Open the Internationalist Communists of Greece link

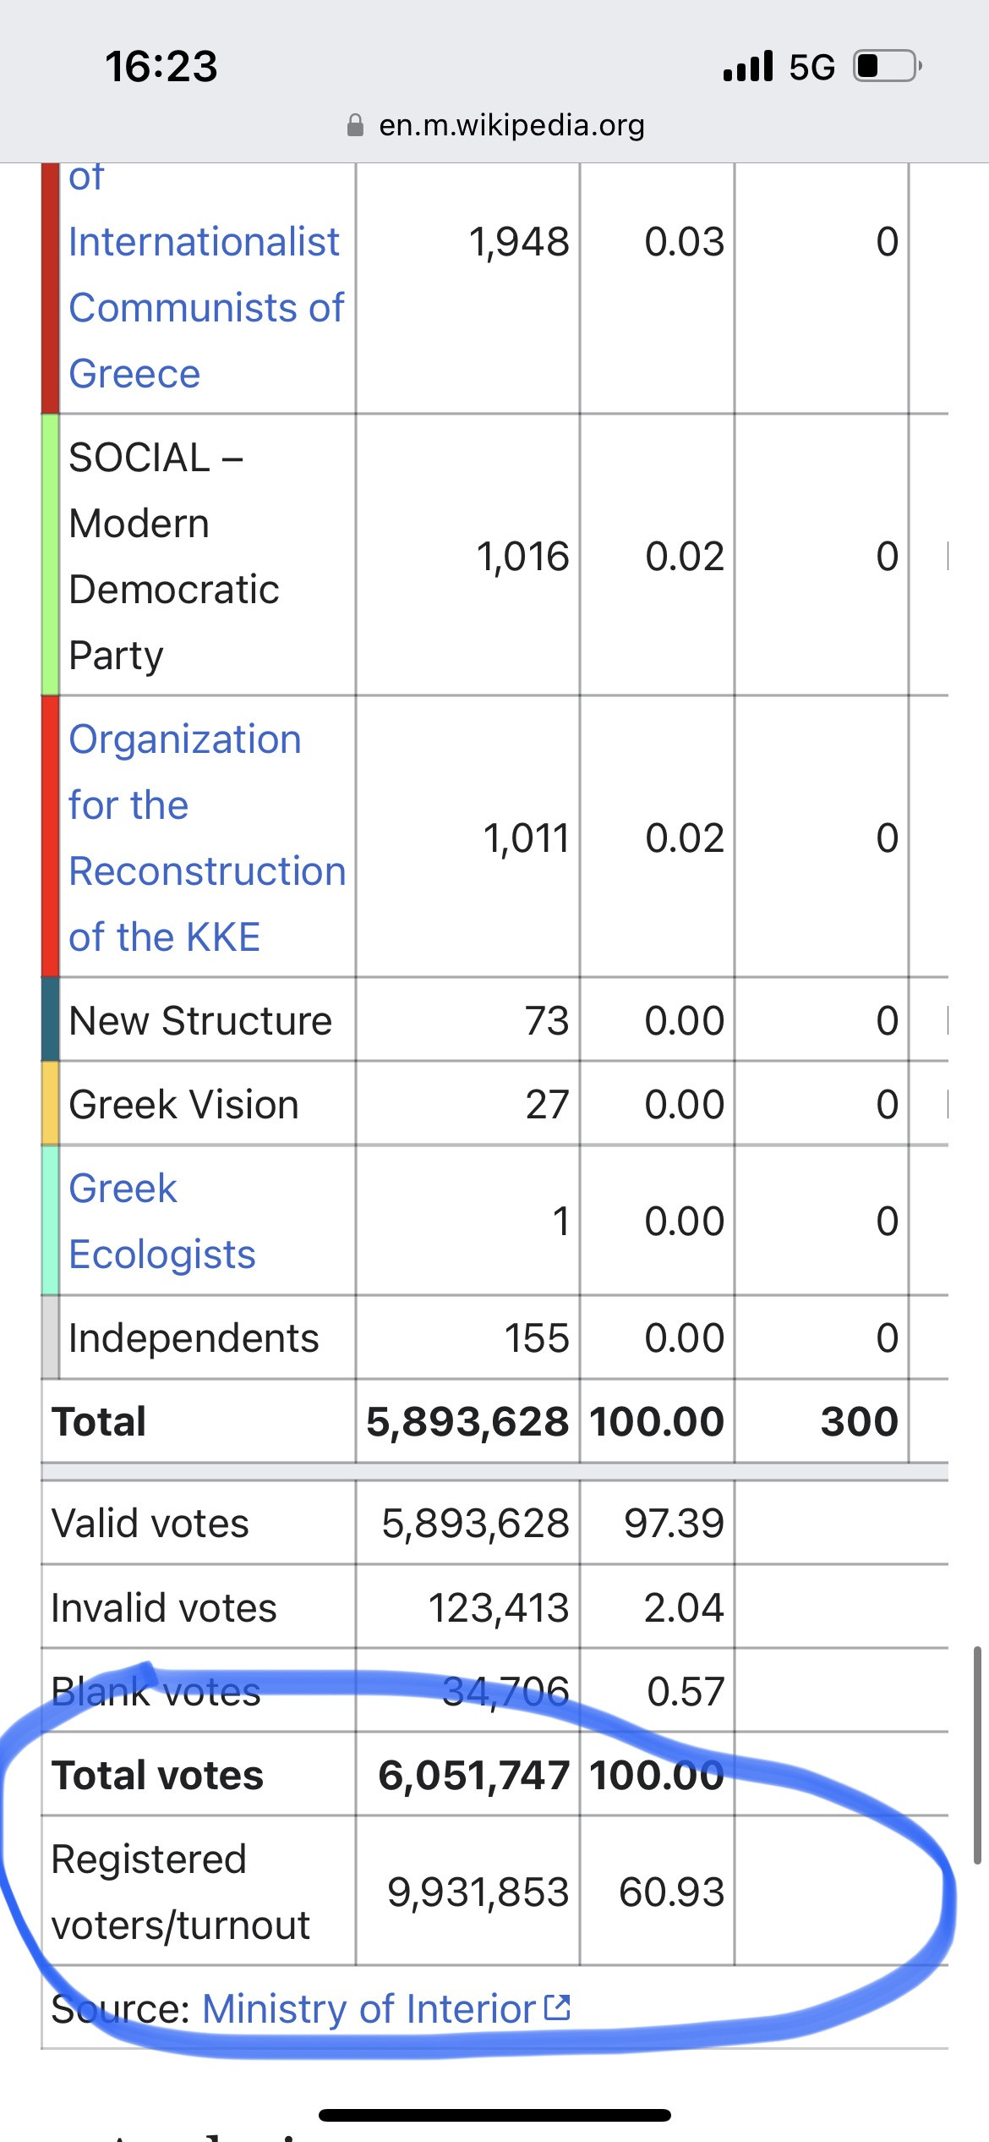coord(205,307)
